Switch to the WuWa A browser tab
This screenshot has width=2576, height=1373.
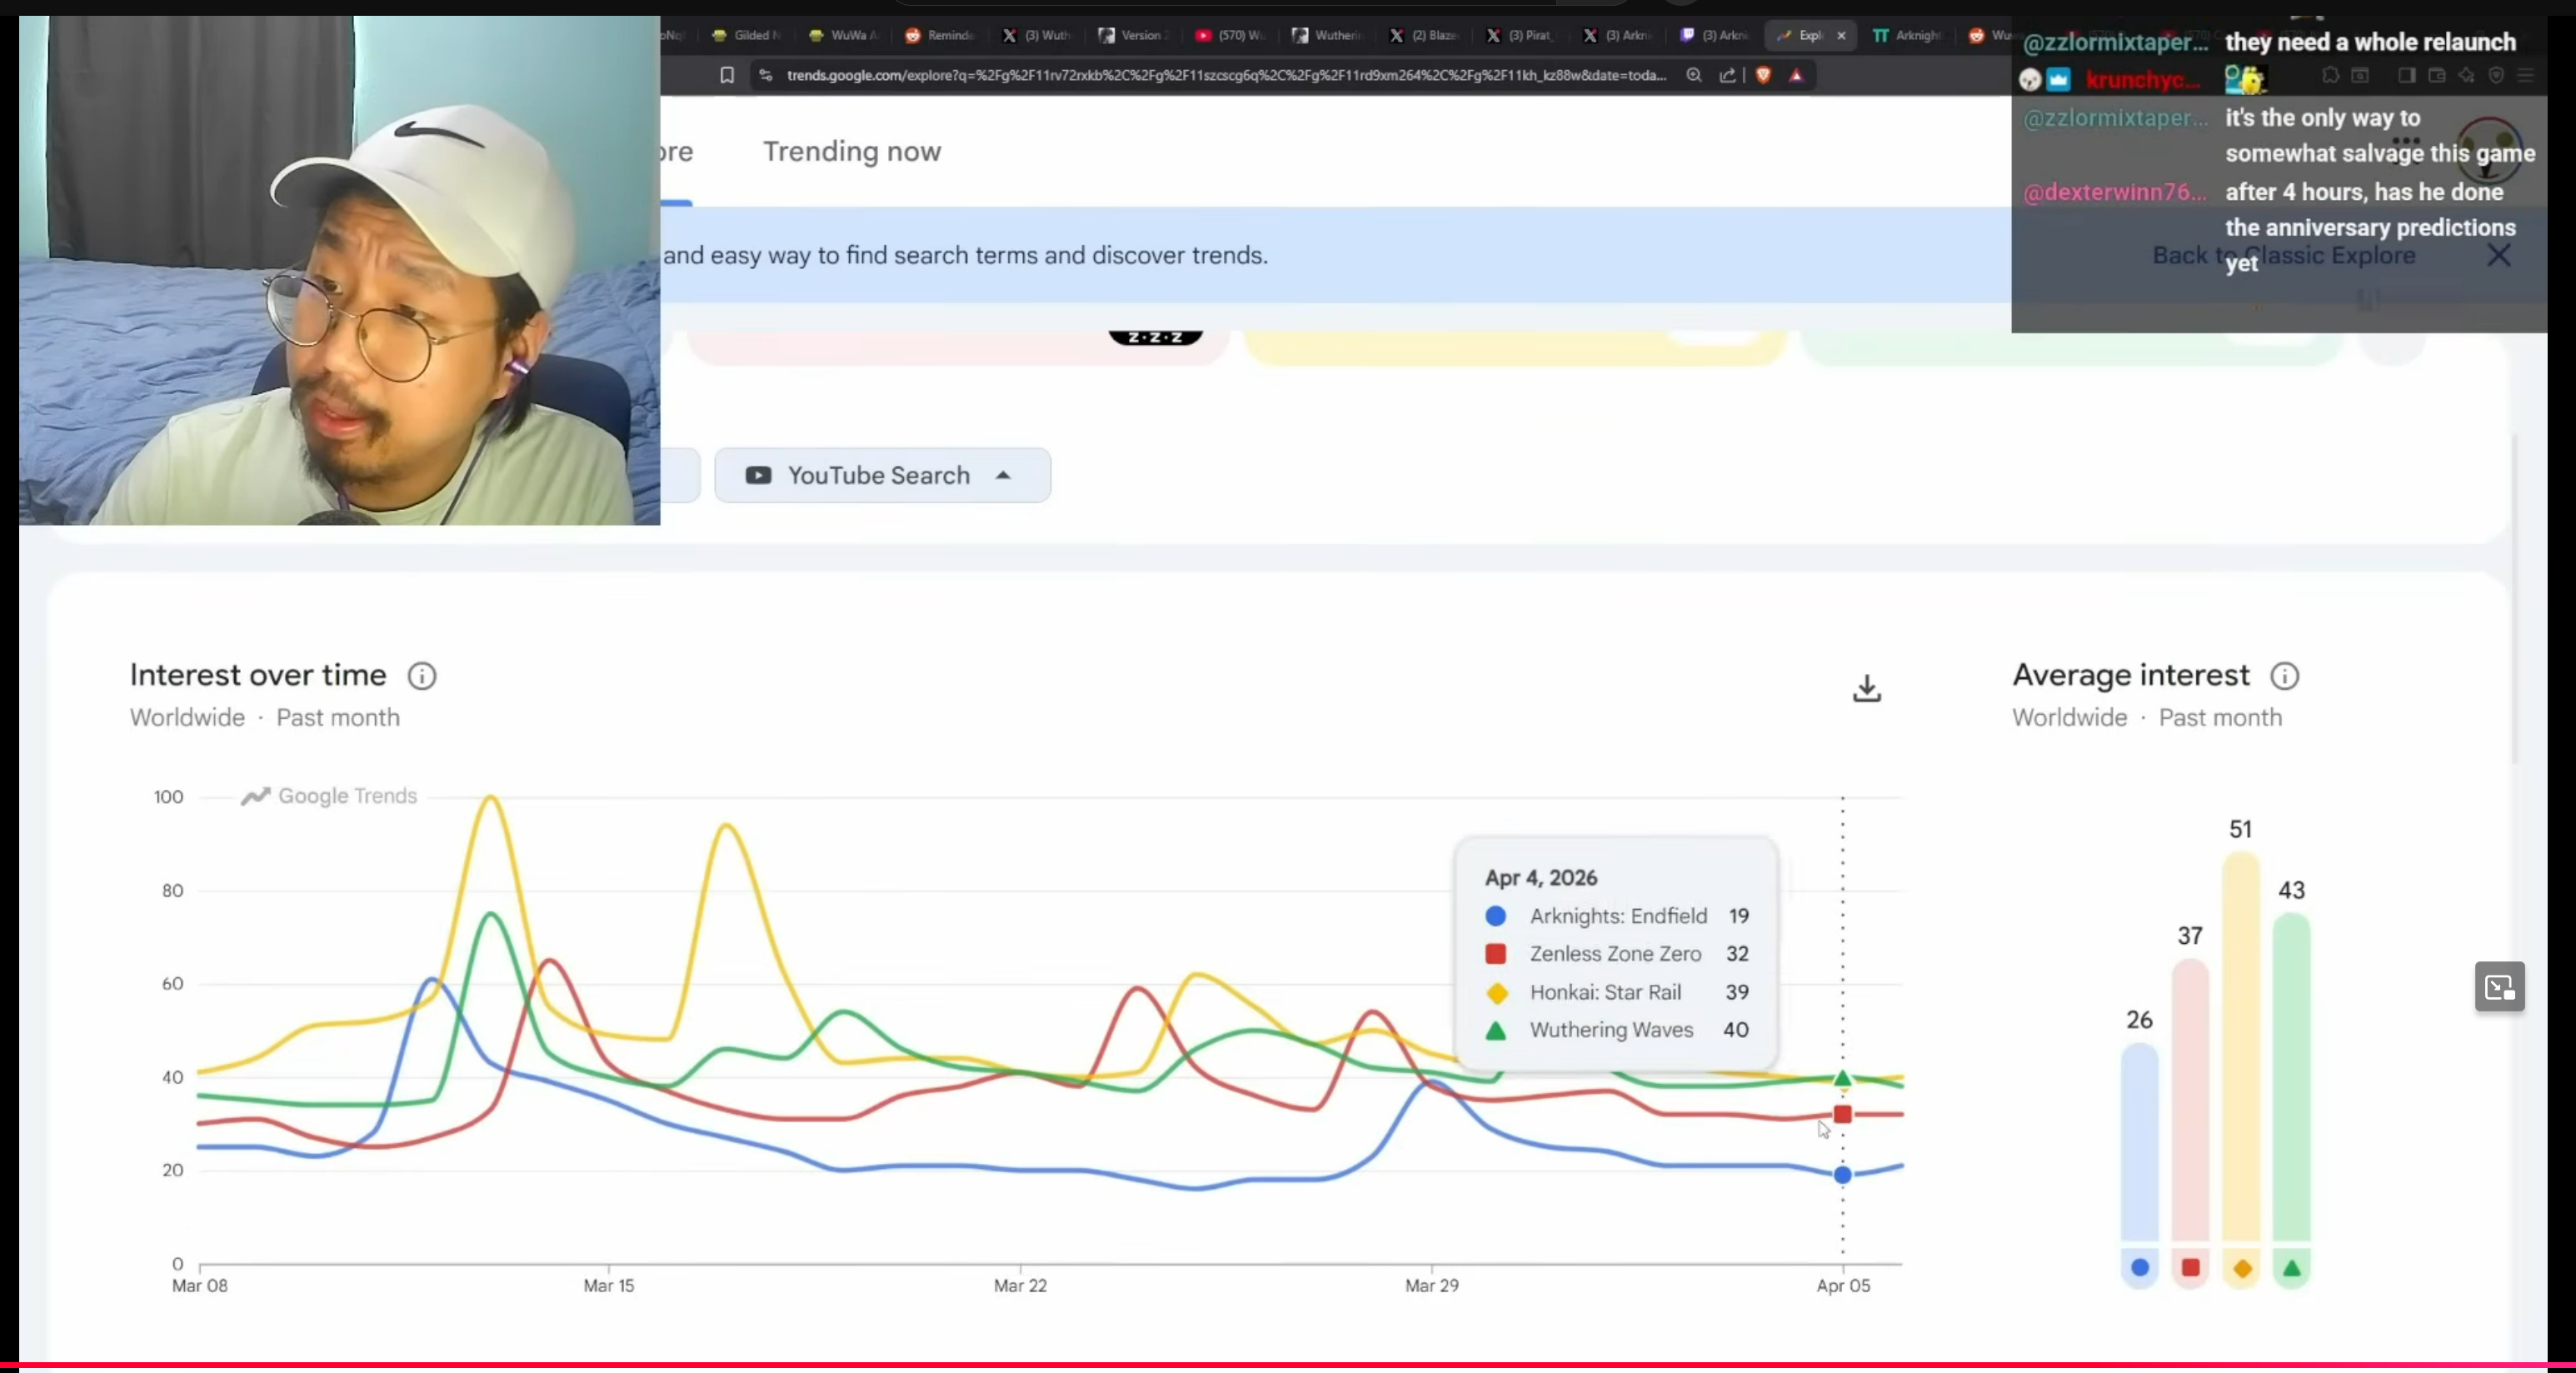pos(843,36)
